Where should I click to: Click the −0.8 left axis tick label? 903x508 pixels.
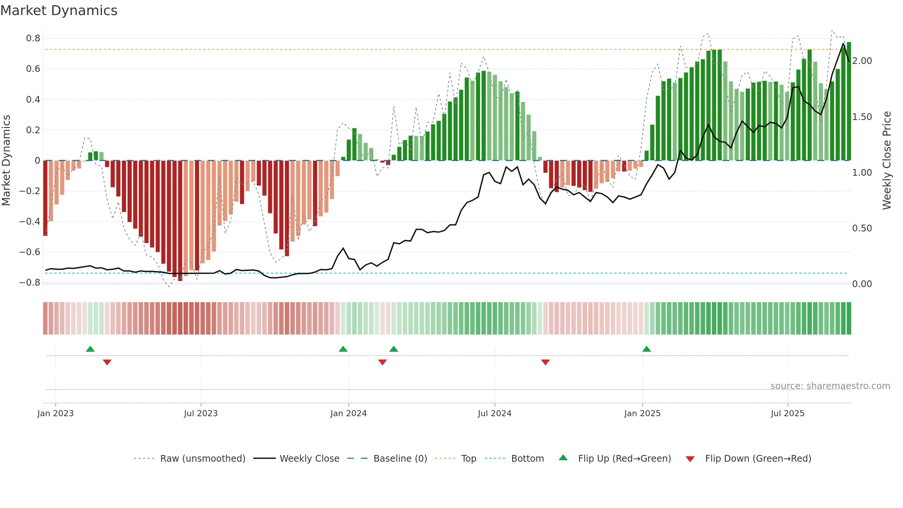(30, 283)
